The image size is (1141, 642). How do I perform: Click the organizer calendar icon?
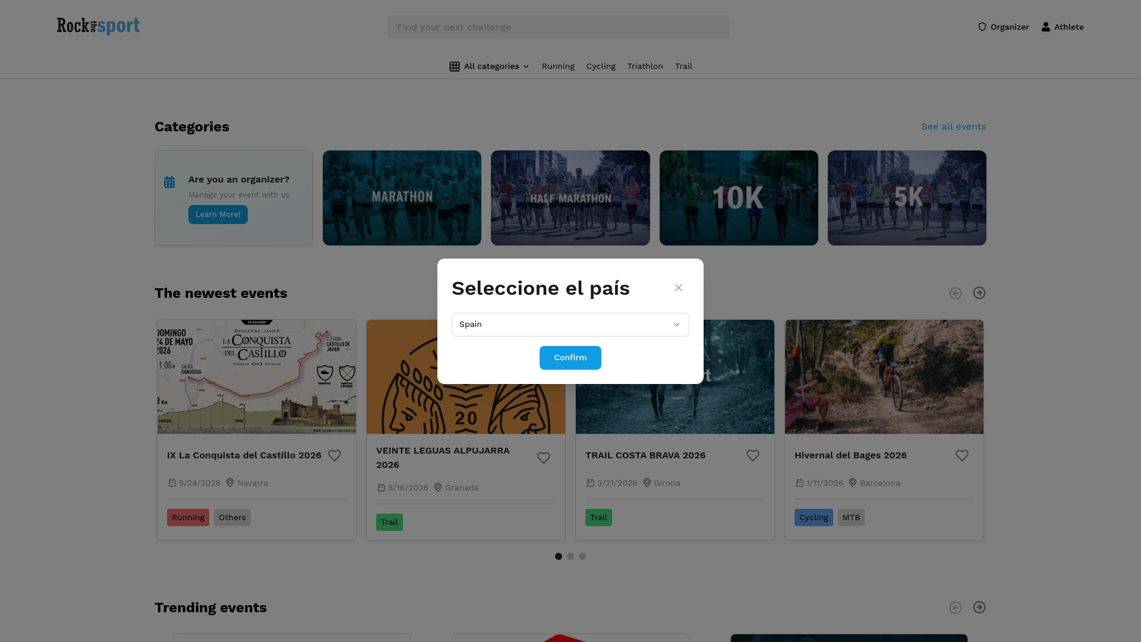pyautogui.click(x=169, y=182)
